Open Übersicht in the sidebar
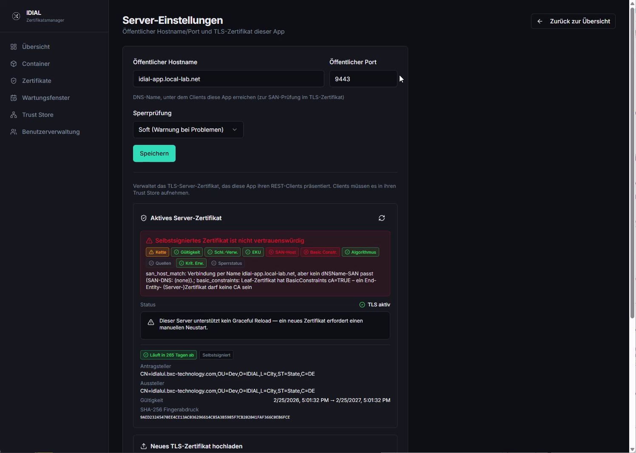 54,47
